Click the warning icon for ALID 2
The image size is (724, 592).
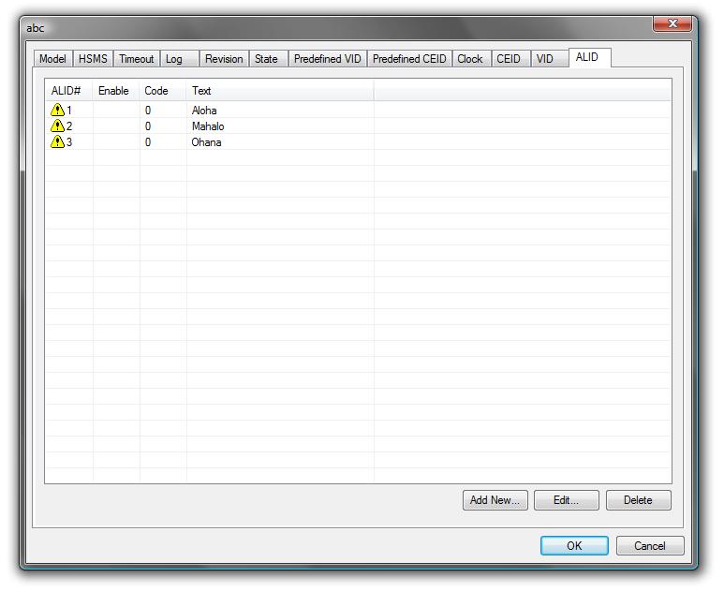click(x=57, y=126)
